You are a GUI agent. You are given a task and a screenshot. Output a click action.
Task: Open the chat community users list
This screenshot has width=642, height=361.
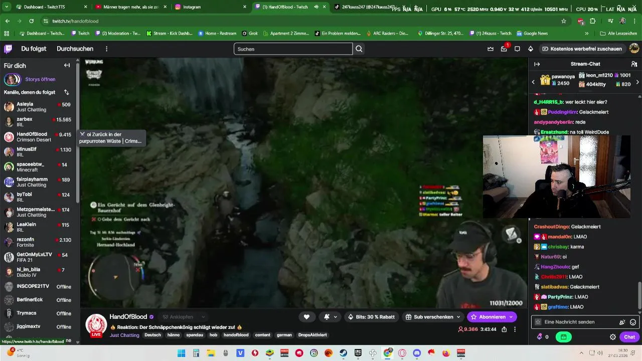(634, 64)
